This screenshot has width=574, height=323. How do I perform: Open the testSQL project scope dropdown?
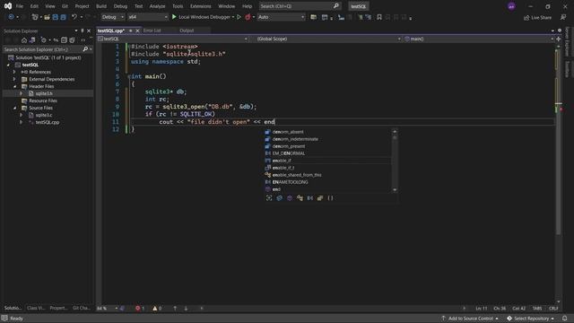tap(173, 39)
